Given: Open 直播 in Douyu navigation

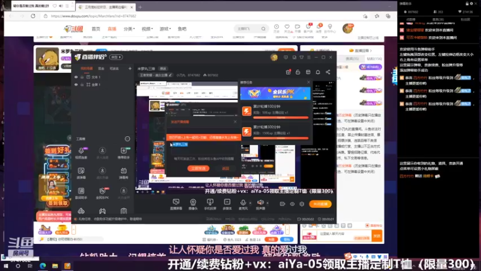Looking at the screenshot, I should click(112, 29).
